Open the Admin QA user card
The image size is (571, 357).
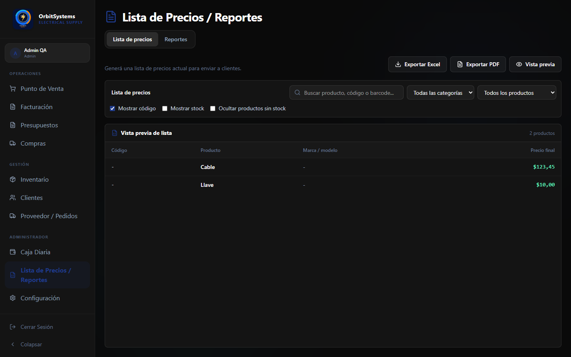(x=47, y=53)
